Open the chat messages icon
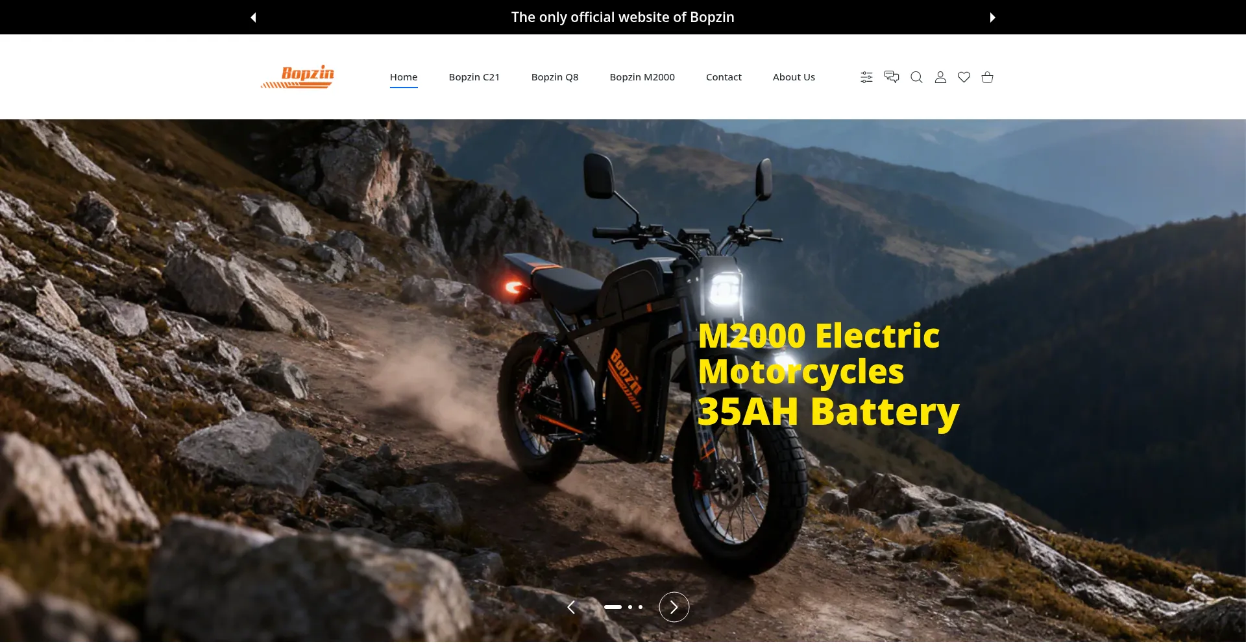This screenshot has height=644, width=1246. point(892,77)
